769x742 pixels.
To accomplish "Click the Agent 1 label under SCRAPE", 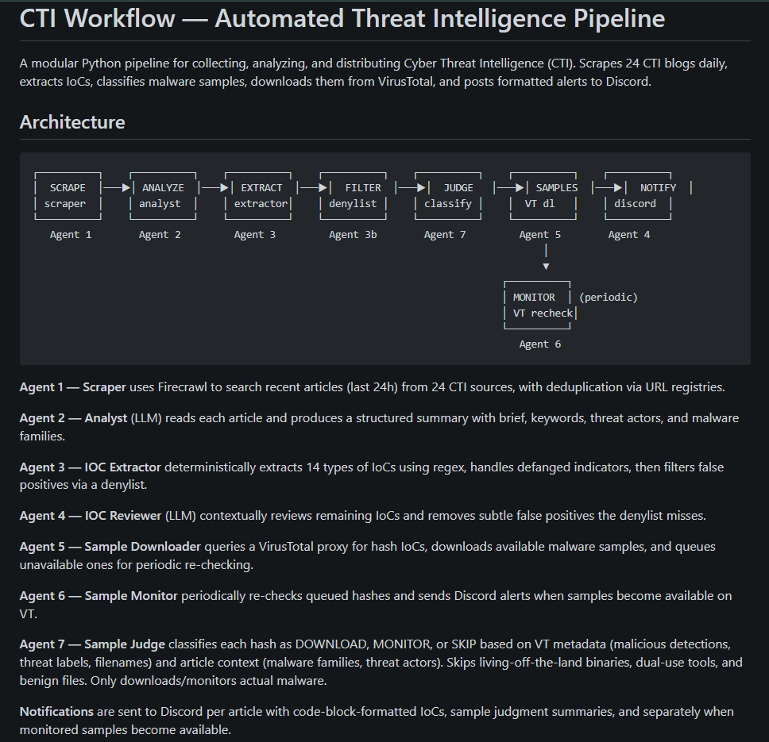I will [71, 235].
